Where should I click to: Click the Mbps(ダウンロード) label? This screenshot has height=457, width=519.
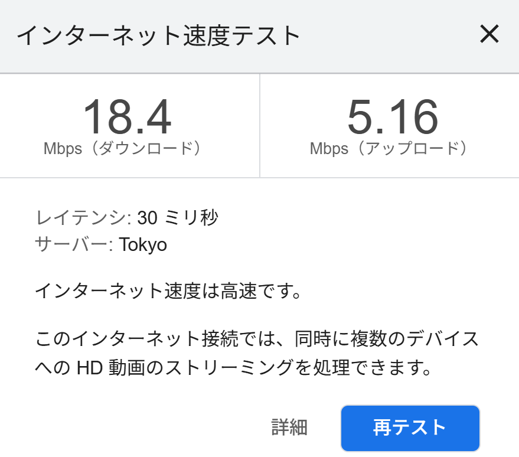[x=123, y=149]
